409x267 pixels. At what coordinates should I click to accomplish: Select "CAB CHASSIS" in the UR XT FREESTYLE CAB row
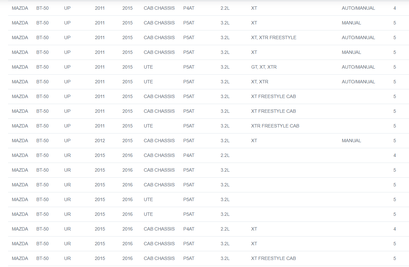(159, 258)
